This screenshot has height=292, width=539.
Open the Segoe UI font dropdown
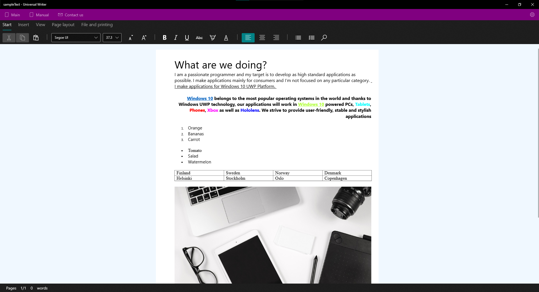pos(76,38)
